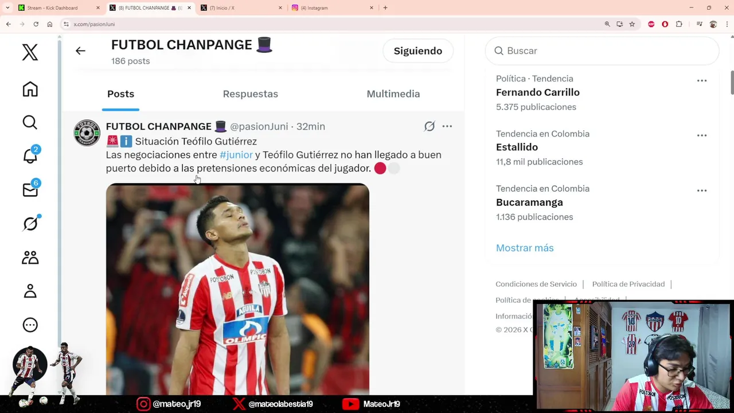
Task: Click the browser home icon
Action: point(49,24)
